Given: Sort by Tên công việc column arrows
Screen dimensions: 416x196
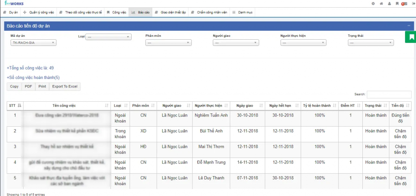Looking at the screenshot, I should 107,106.
